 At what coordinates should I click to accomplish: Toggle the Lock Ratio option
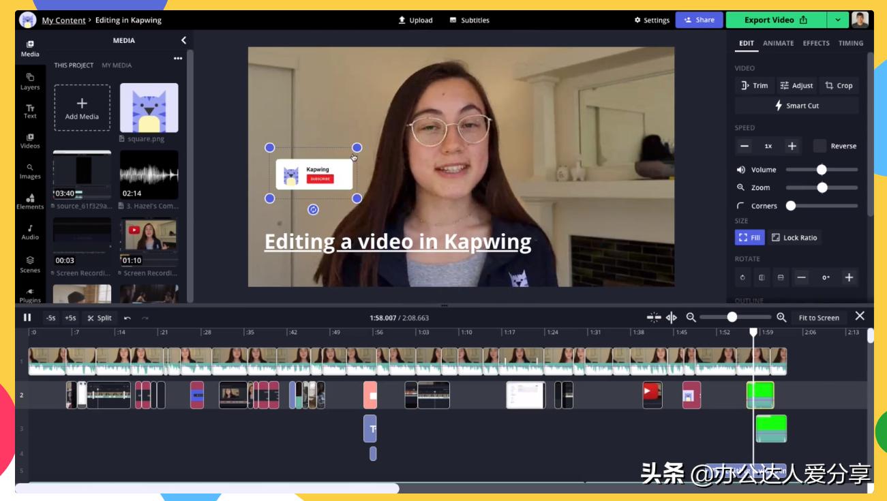[x=794, y=237]
